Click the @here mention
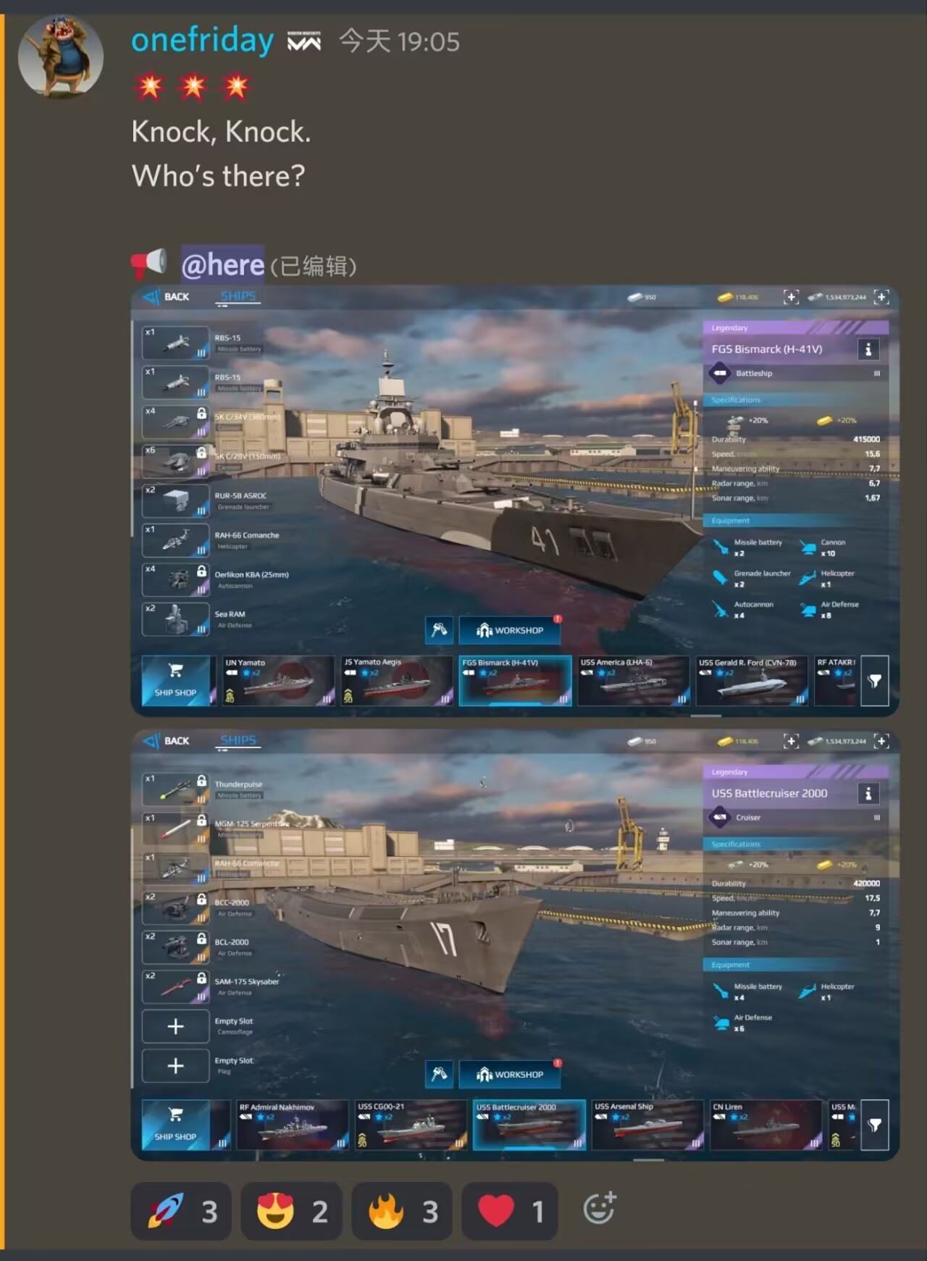Viewport: 927px width, 1261px height. (x=222, y=265)
